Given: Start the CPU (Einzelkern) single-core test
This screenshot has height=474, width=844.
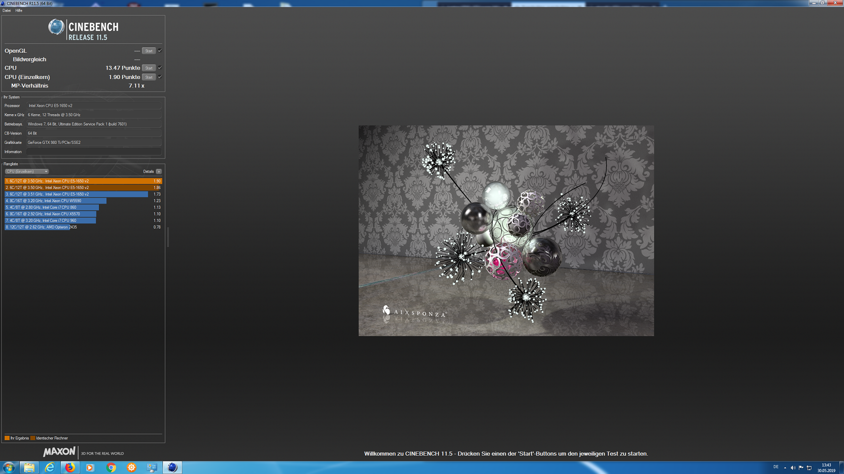Looking at the screenshot, I should coord(149,77).
